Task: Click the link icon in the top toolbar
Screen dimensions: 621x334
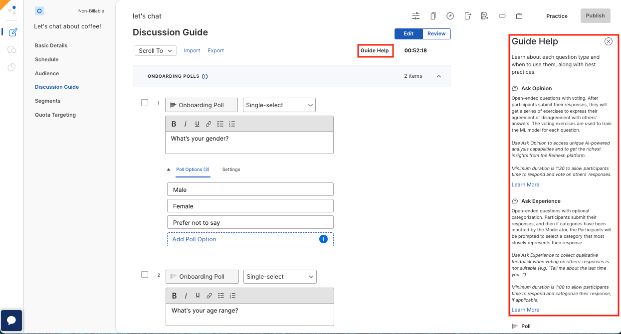Action: tap(502, 16)
